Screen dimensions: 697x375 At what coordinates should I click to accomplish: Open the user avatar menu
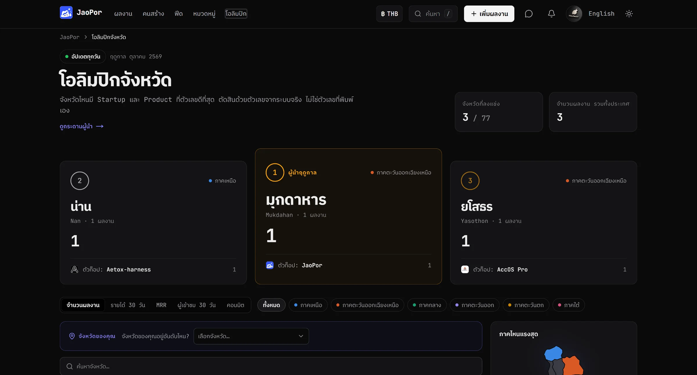pos(574,14)
